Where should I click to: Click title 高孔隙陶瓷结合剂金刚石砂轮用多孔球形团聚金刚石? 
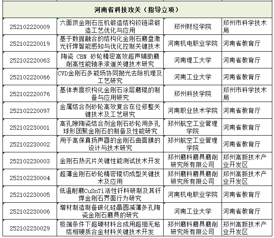tap(110, 127)
